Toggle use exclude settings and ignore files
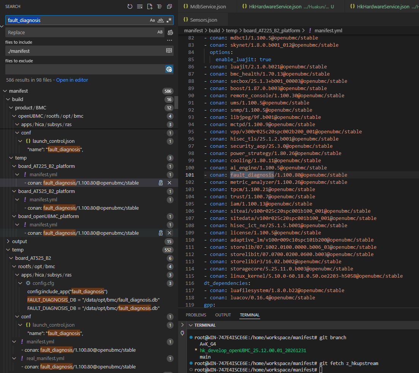This screenshot has height=373, width=419. [169, 69]
